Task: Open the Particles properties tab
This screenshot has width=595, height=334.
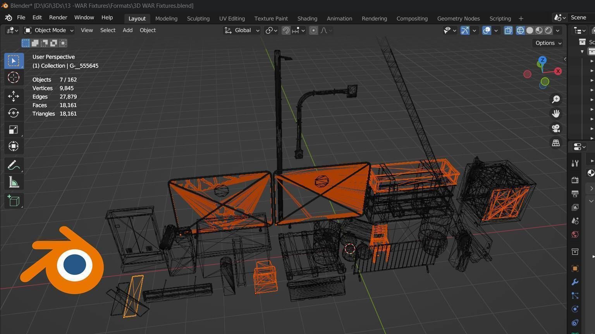Action: tap(575, 296)
